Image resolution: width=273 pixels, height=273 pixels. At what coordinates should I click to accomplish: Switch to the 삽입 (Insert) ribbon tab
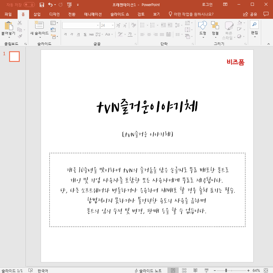click(36, 14)
